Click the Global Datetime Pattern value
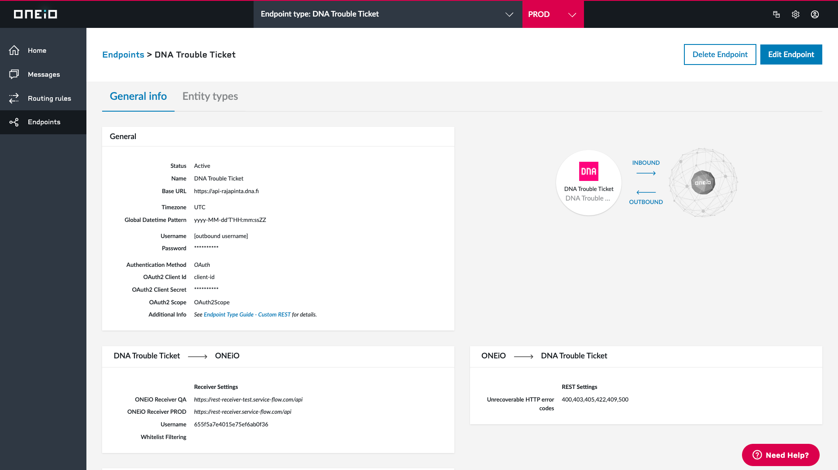 (230, 220)
